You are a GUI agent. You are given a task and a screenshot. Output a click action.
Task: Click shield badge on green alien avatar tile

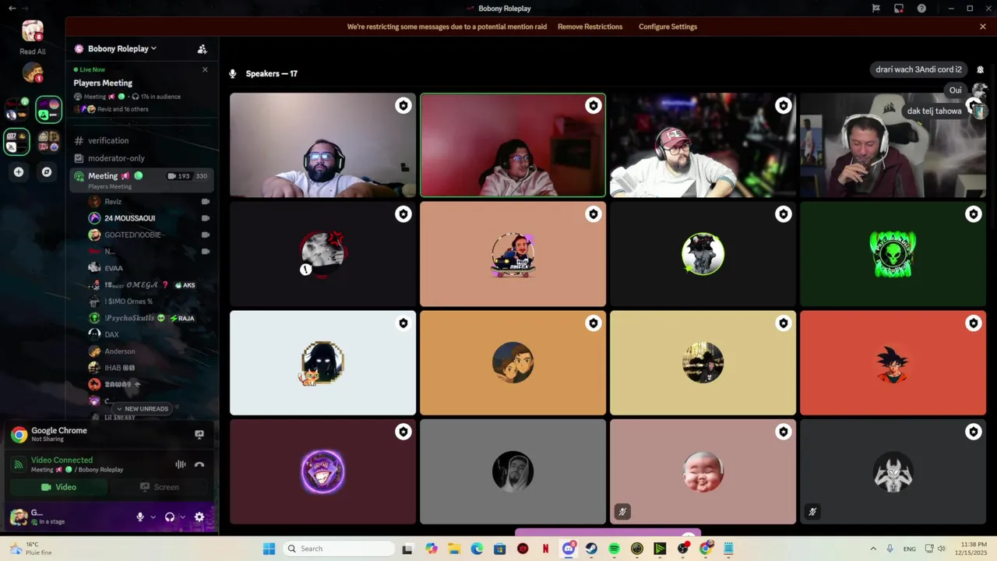click(973, 213)
